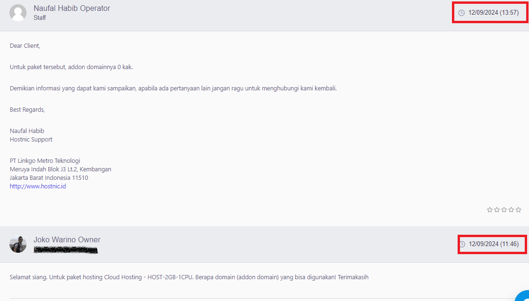Screen dimensions: 529x301
Task: Click the 'Dear Client,' greeting line
Action: tap(25, 46)
